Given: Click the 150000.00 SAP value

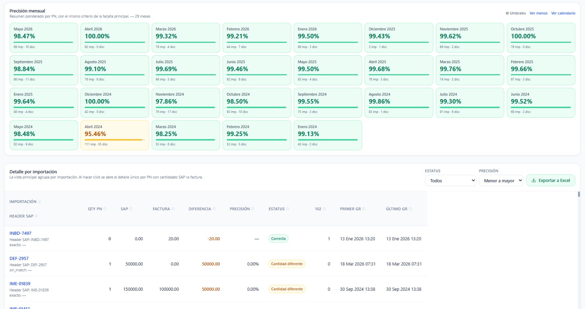Looking at the screenshot, I should click(x=133, y=289).
